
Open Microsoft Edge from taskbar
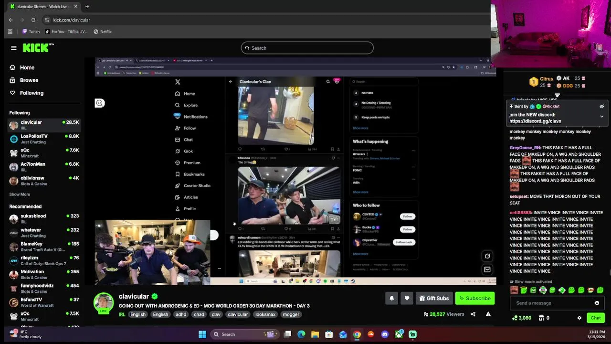tap(301, 334)
